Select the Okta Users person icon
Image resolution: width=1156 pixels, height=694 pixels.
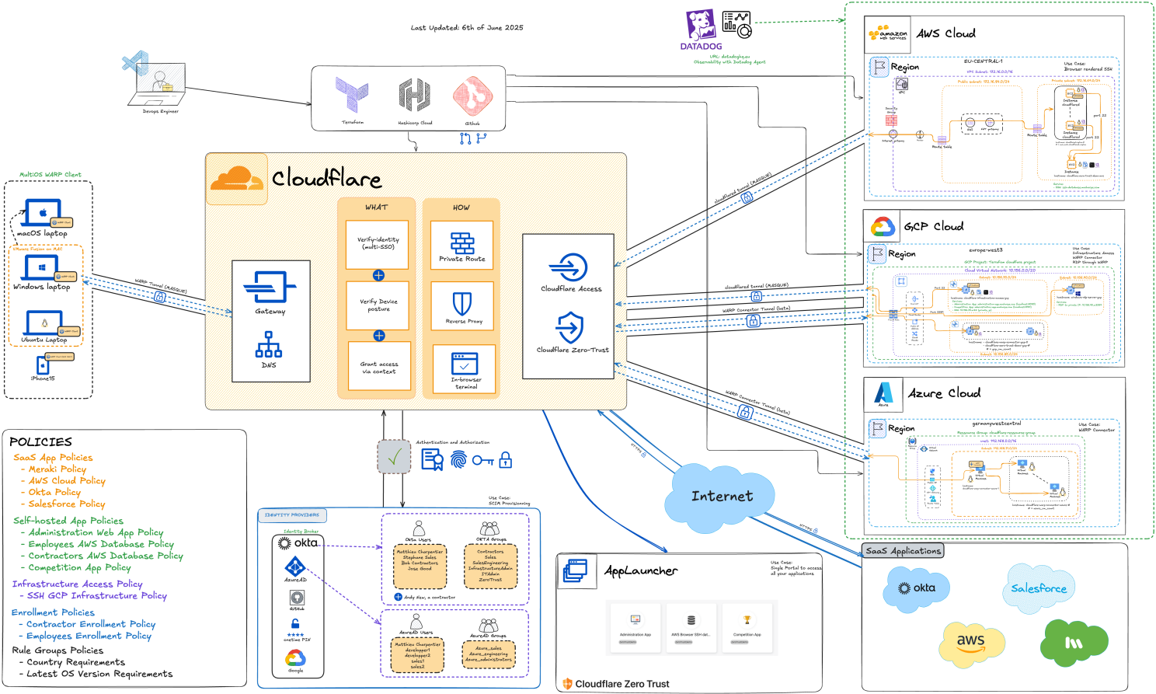419,529
